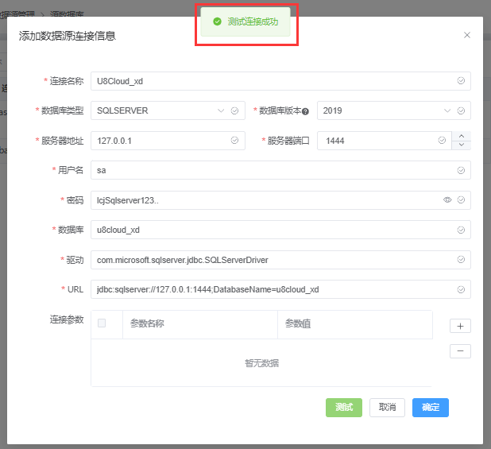Click the validation check icon in URL field
This screenshot has width=491, height=449.
click(461, 289)
